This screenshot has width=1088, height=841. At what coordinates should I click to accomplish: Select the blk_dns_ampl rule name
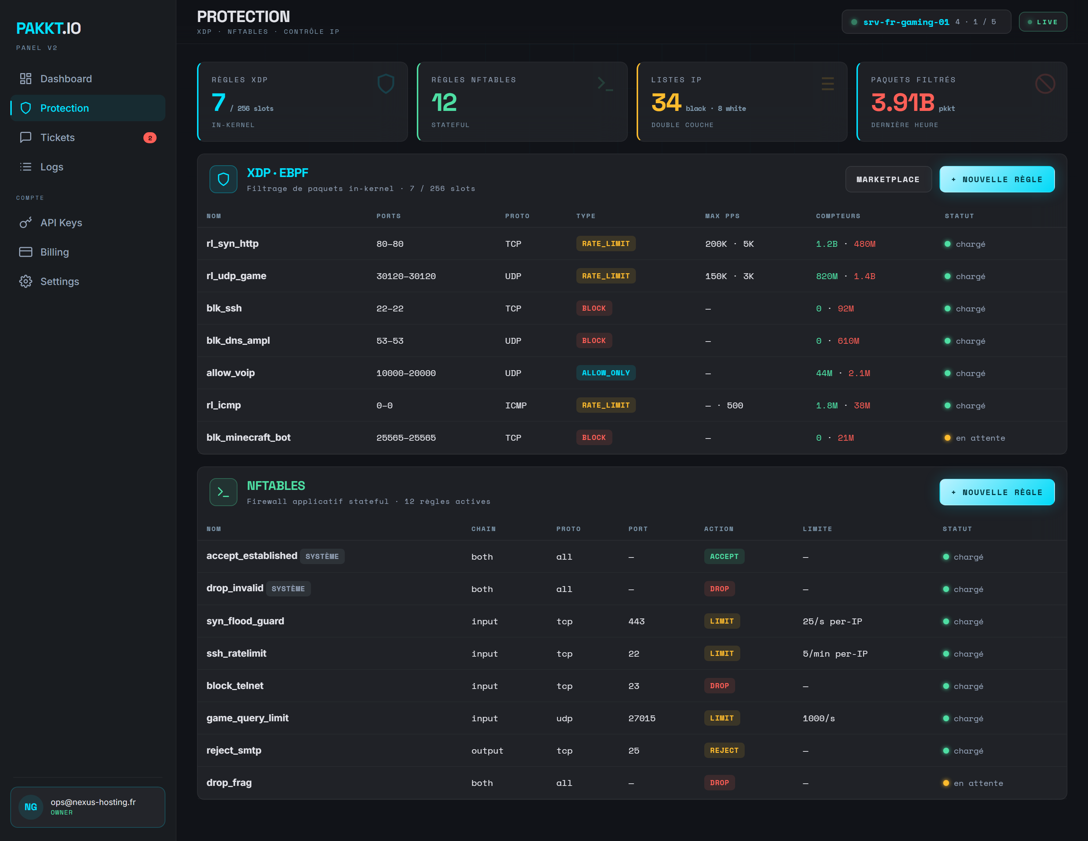coord(238,340)
